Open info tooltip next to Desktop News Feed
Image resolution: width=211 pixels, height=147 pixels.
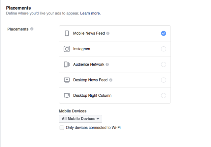pos(111,80)
